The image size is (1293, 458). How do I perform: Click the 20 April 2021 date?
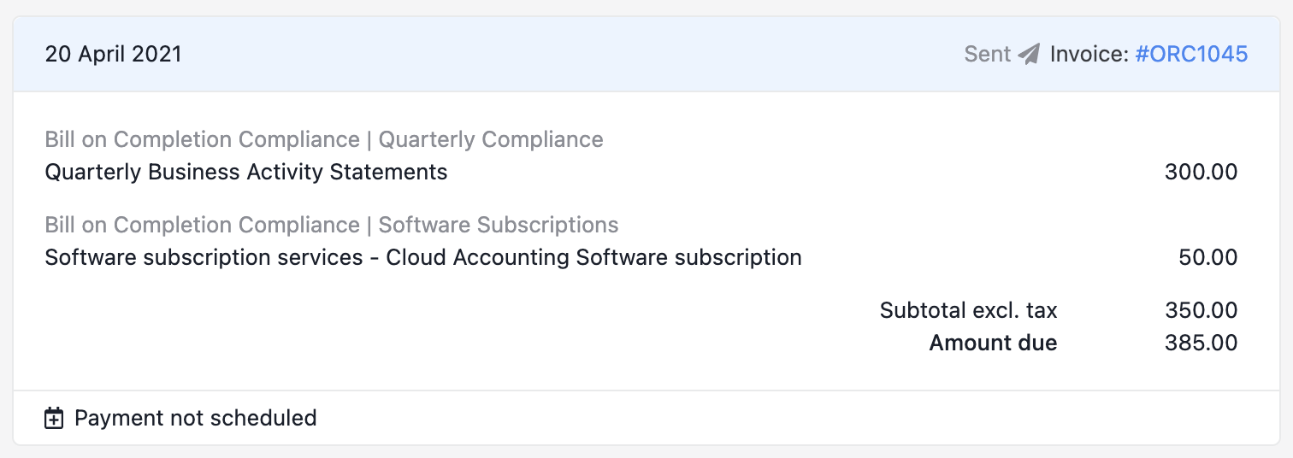click(x=113, y=55)
